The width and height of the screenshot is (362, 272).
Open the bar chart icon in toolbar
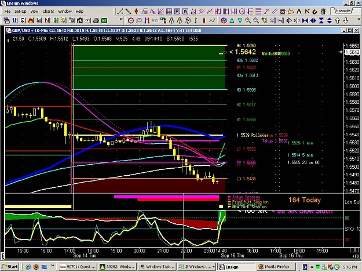point(39,20)
